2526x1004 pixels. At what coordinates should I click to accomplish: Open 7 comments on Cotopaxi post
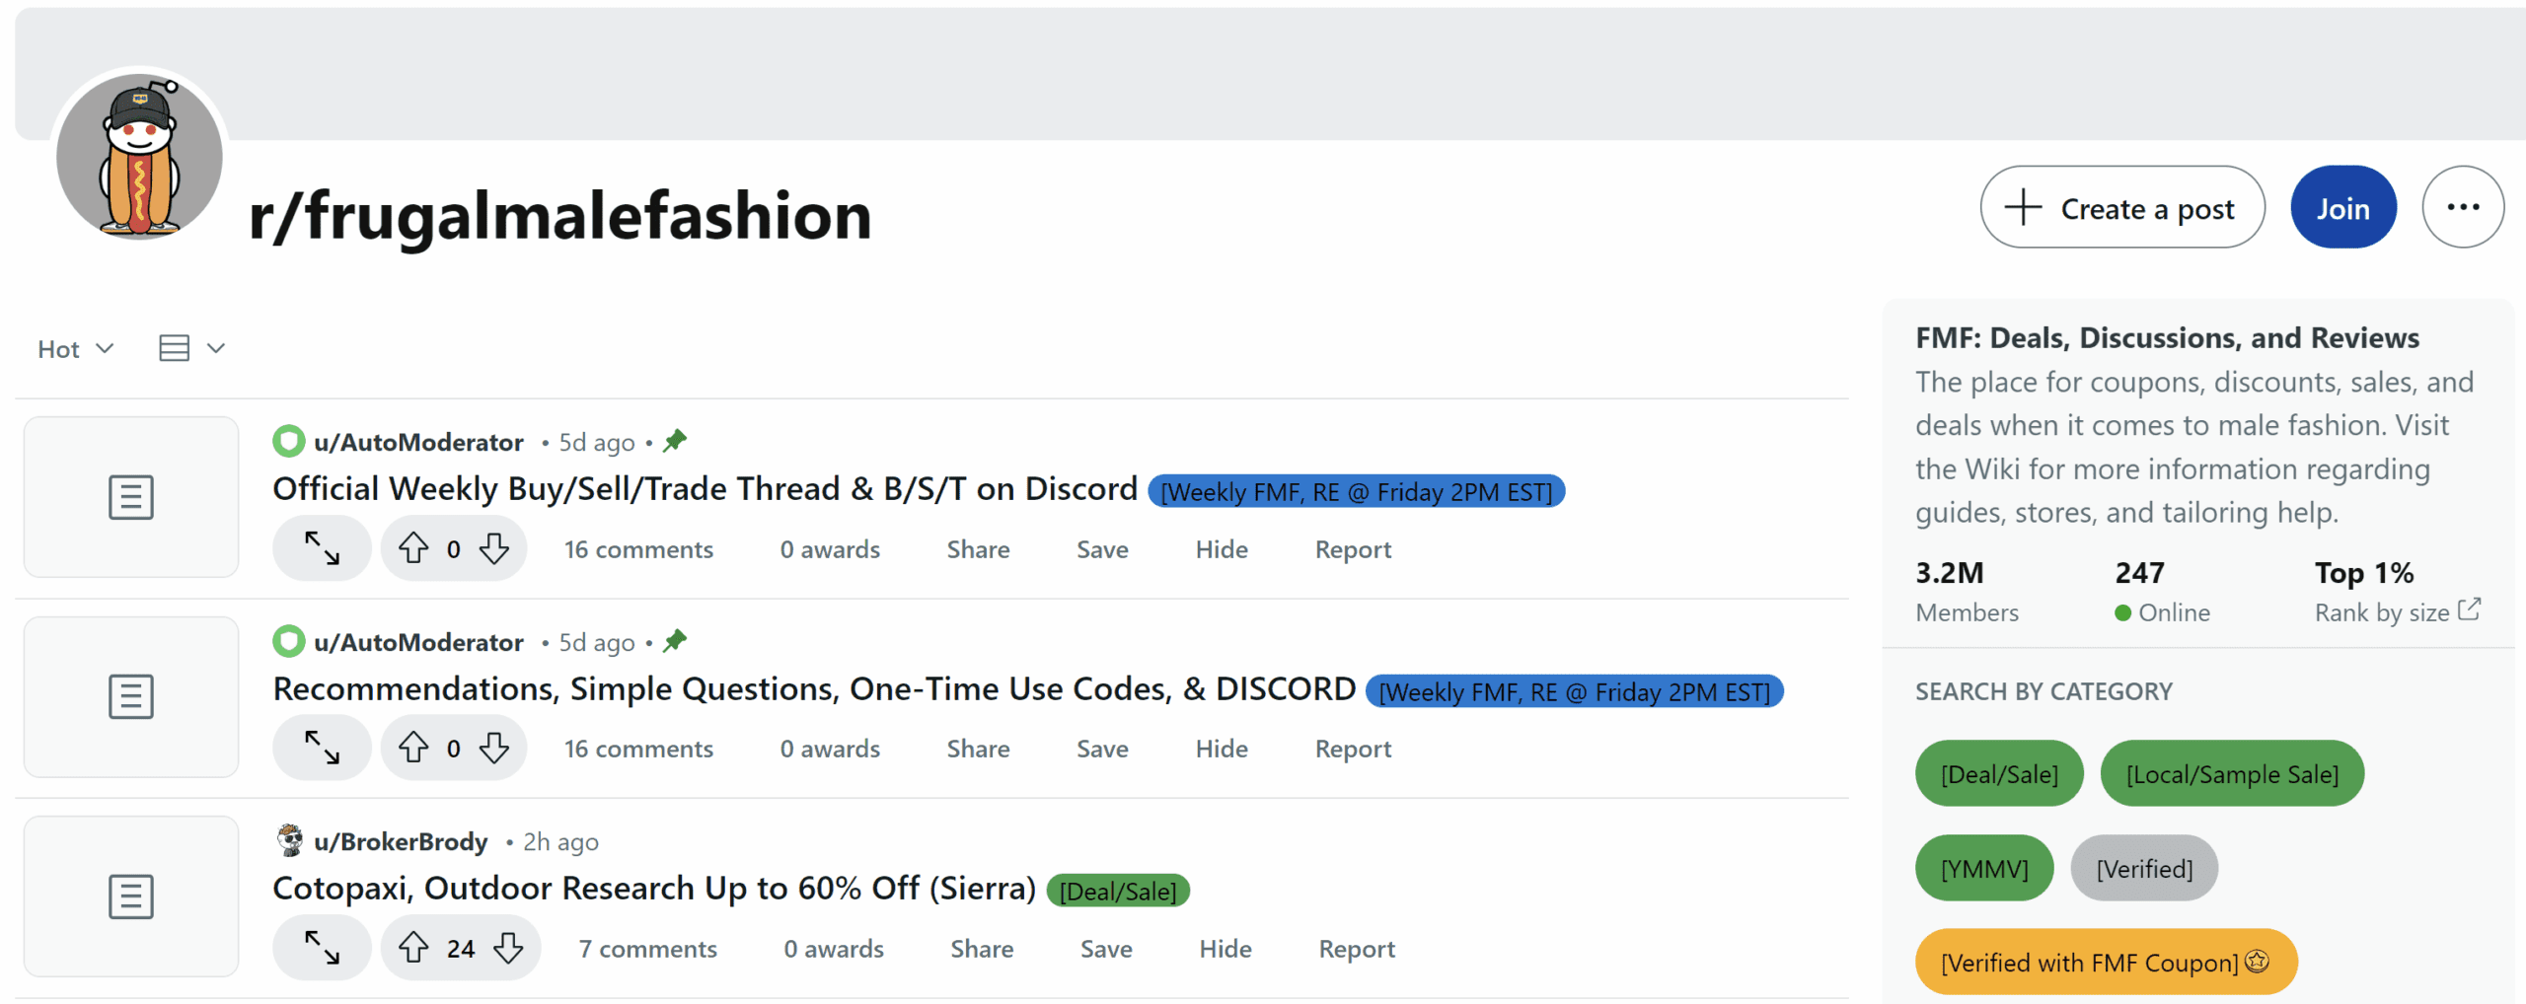647,949
